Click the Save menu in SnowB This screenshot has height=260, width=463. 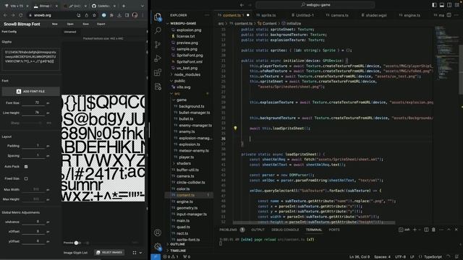[x=85, y=24]
